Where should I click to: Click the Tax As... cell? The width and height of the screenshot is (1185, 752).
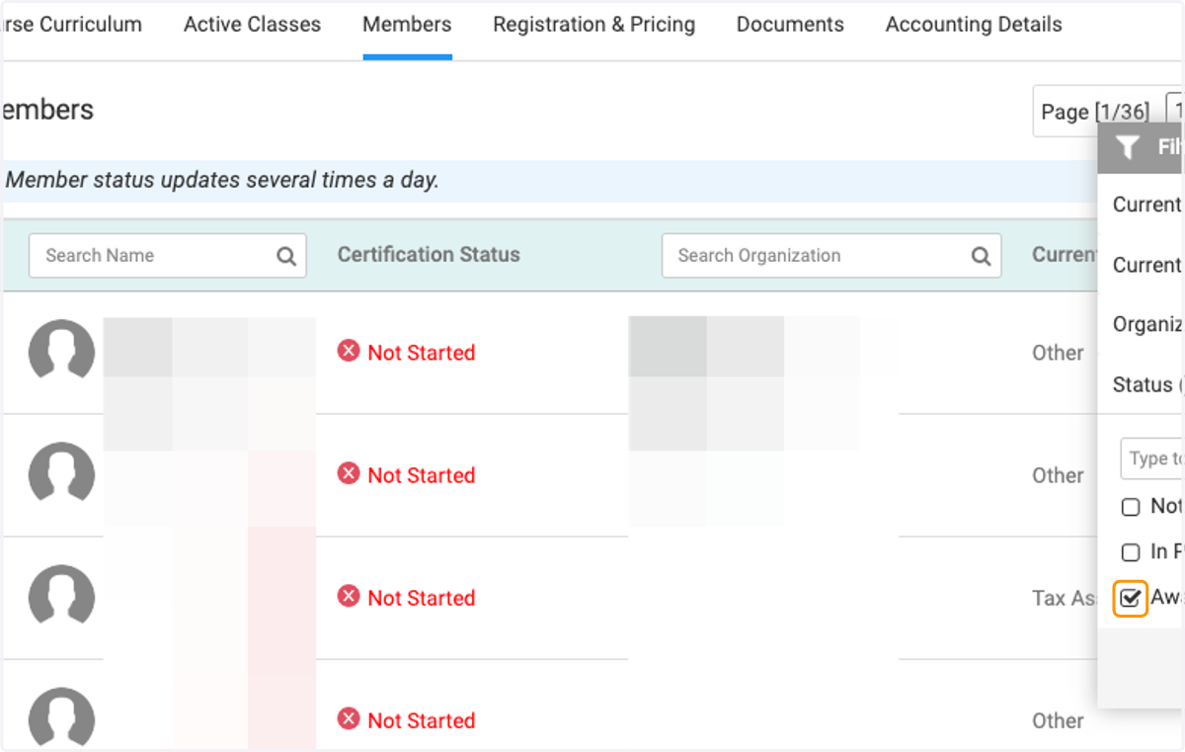[1065, 598]
